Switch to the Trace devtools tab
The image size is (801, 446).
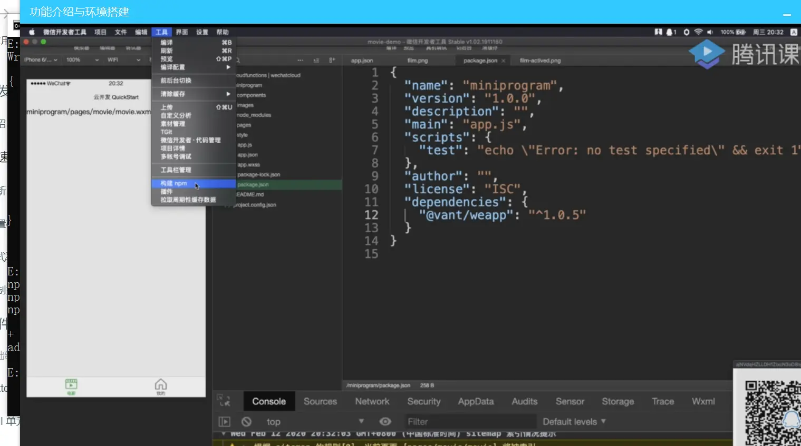(x=663, y=401)
